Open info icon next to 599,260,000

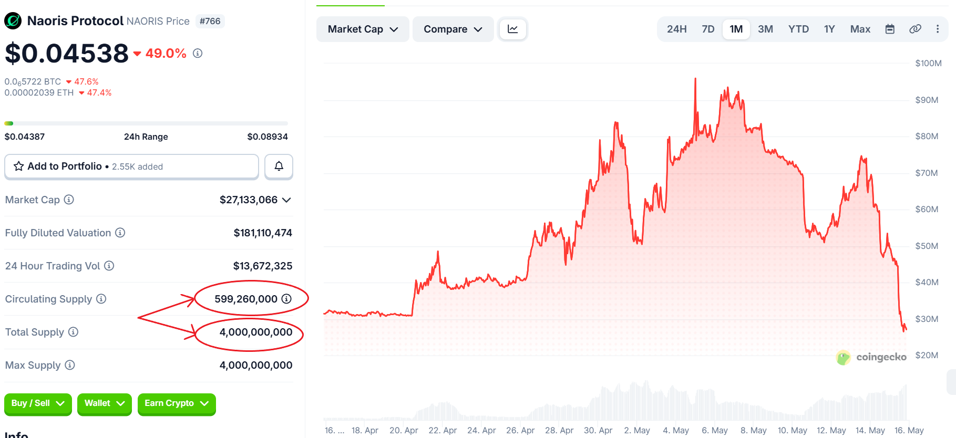pos(286,299)
